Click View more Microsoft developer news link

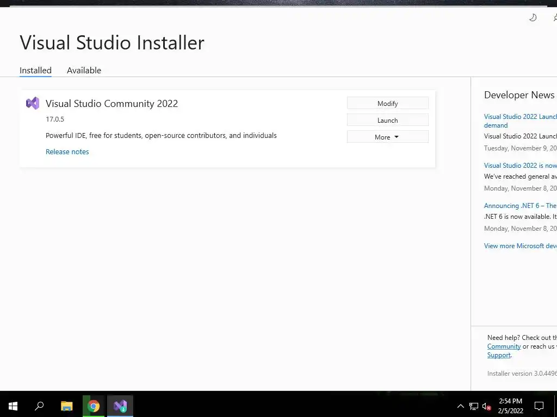pyautogui.click(x=521, y=246)
